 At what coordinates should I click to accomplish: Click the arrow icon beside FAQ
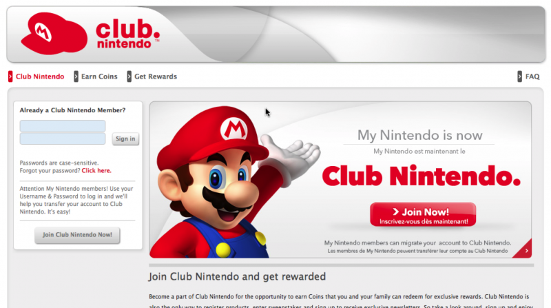[519, 76]
